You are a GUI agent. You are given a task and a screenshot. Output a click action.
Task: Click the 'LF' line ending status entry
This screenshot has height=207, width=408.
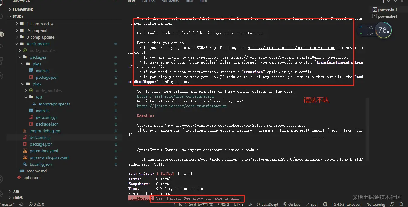(250, 205)
